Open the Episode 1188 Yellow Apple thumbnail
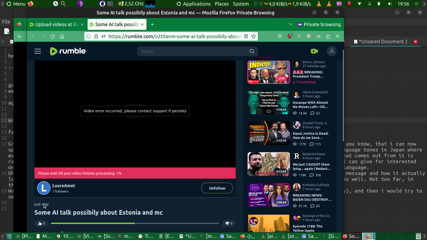 [269, 223]
